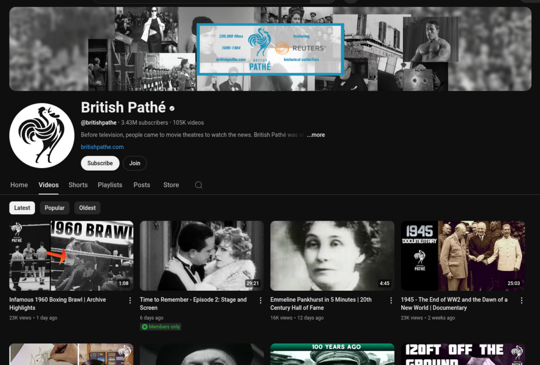The height and width of the screenshot is (365, 540).
Task: Open Time to Remember Episode 2 title
Action: 193,304
